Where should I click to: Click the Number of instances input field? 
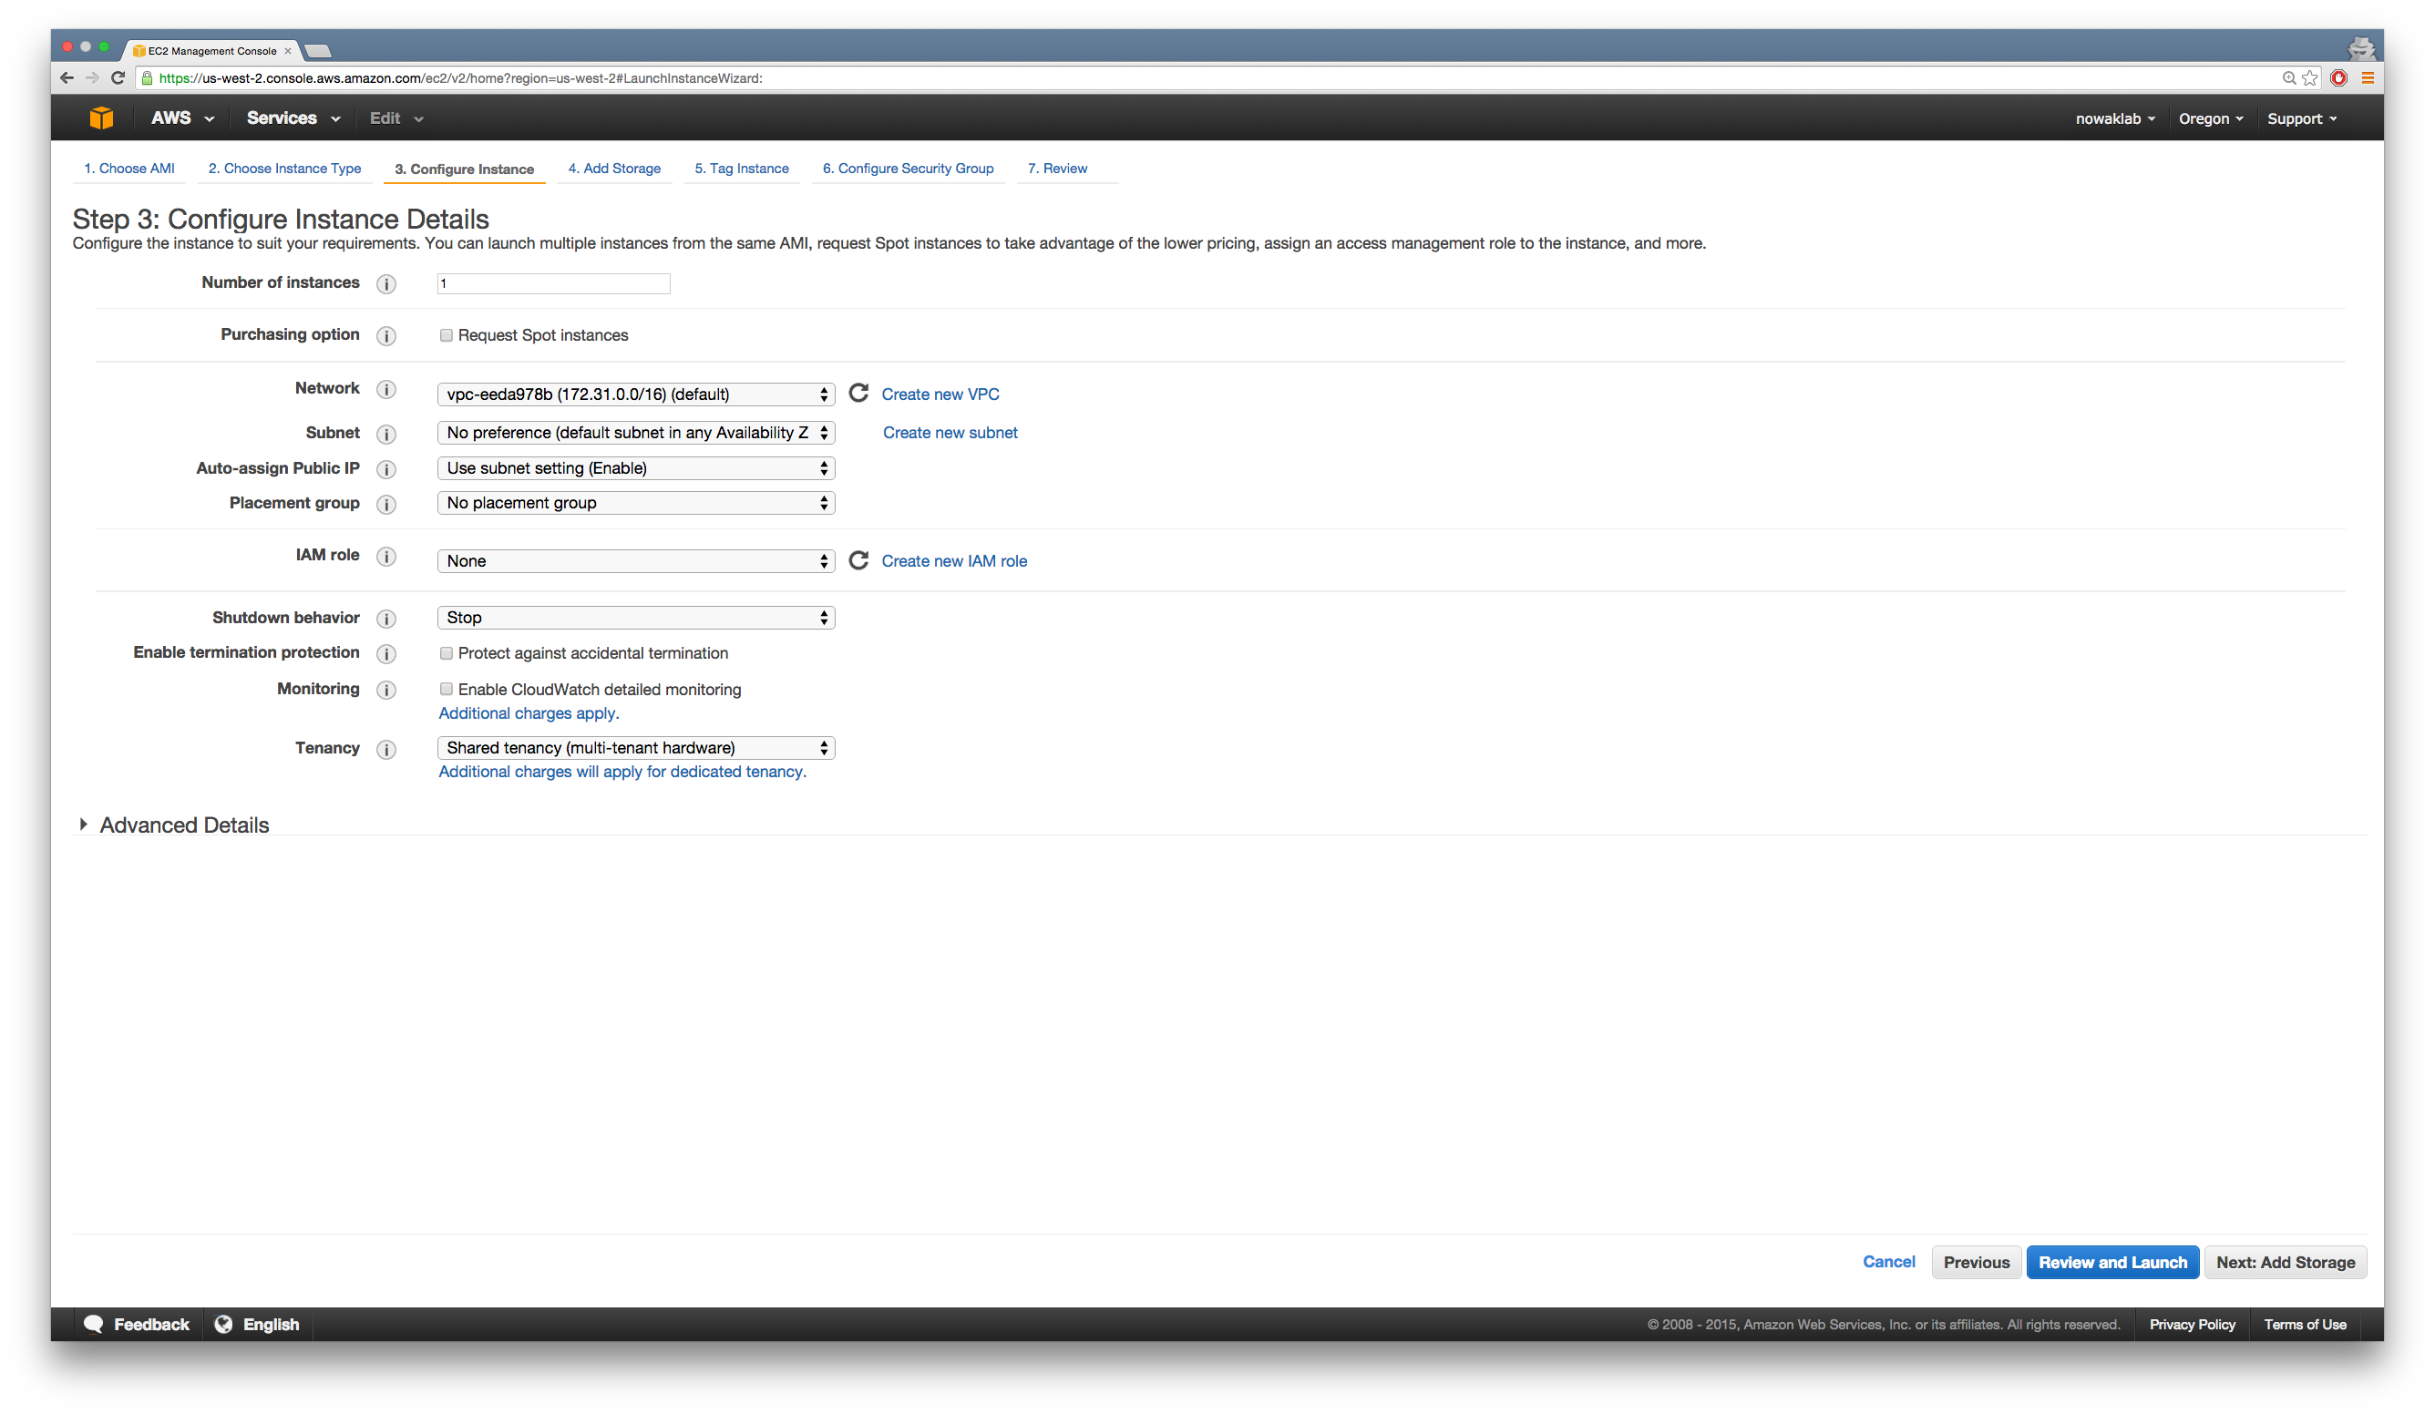point(554,284)
